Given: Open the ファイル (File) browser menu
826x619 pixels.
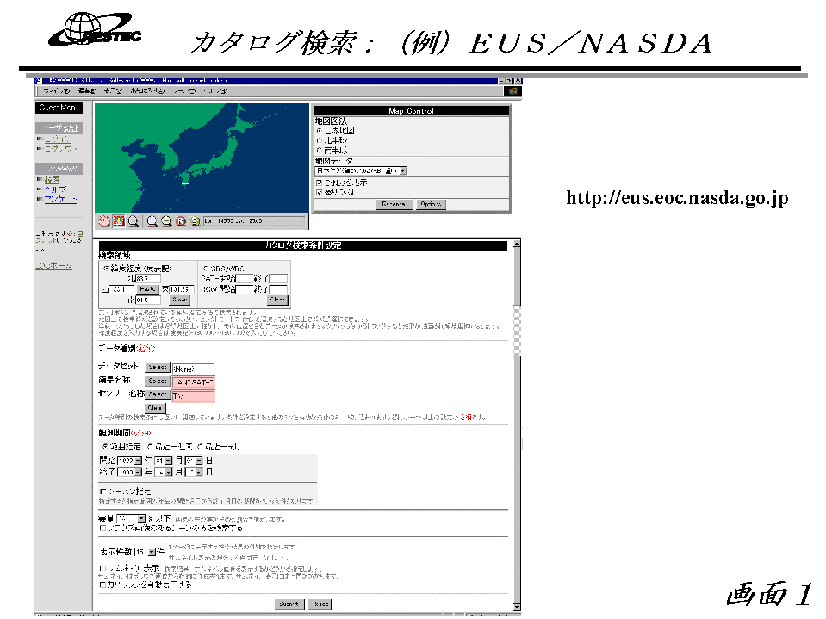Looking at the screenshot, I should pyautogui.click(x=56, y=91).
